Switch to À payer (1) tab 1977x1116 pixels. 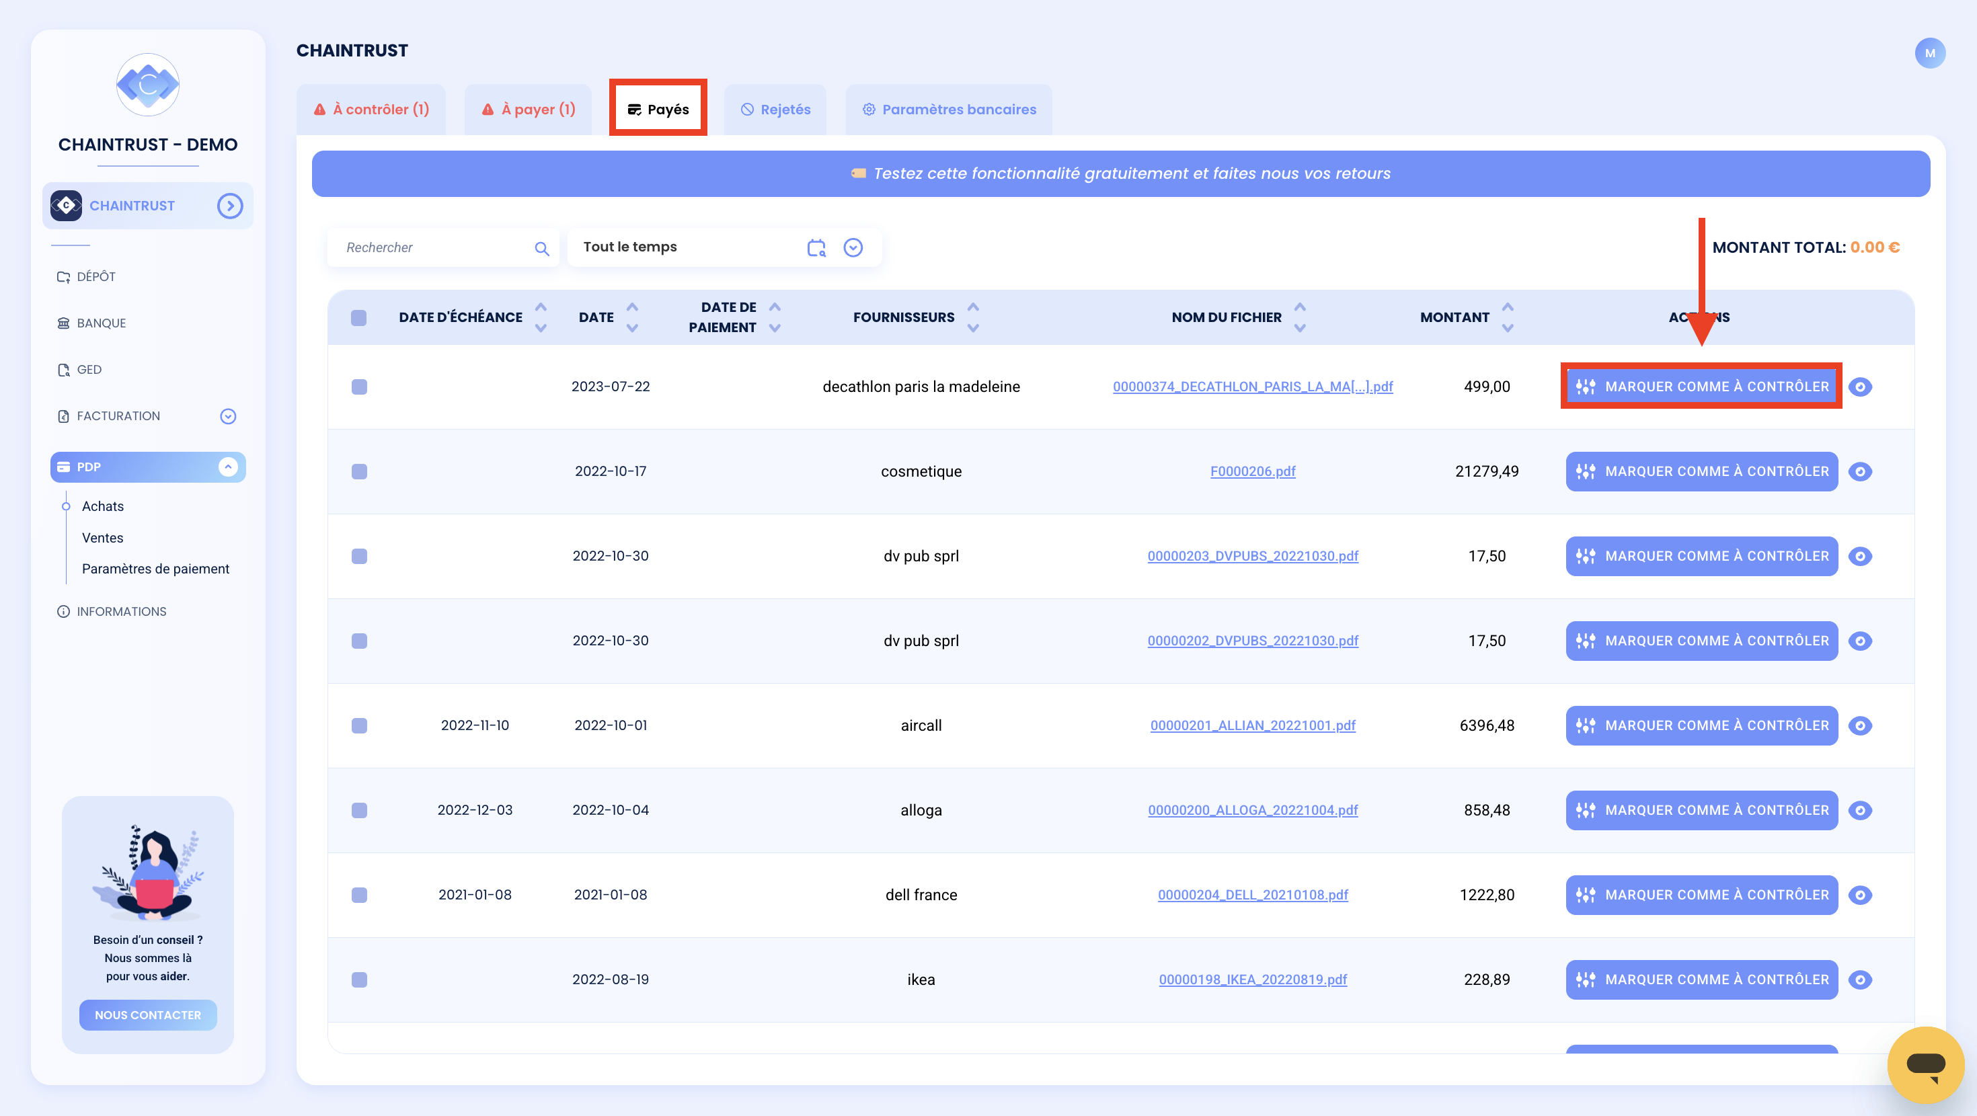click(528, 110)
